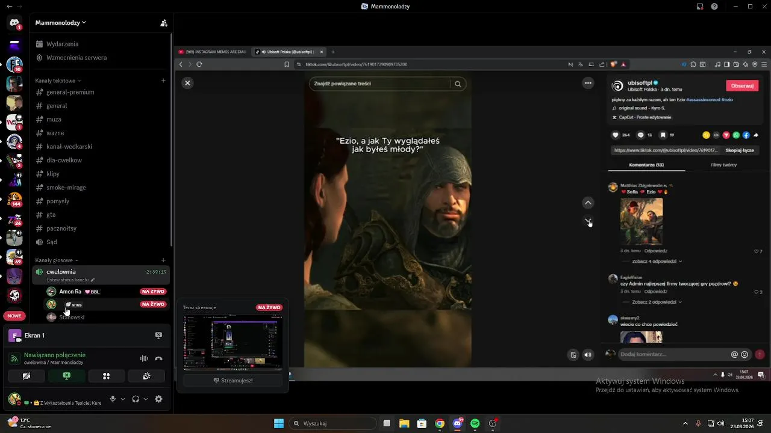This screenshot has width=771, height=433.
Task: Open Spotify from the Windows taskbar
Action: (x=475, y=423)
